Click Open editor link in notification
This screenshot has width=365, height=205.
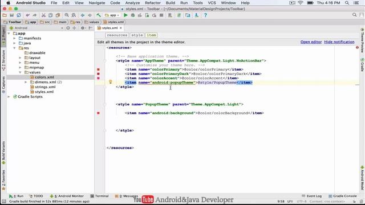(311, 42)
